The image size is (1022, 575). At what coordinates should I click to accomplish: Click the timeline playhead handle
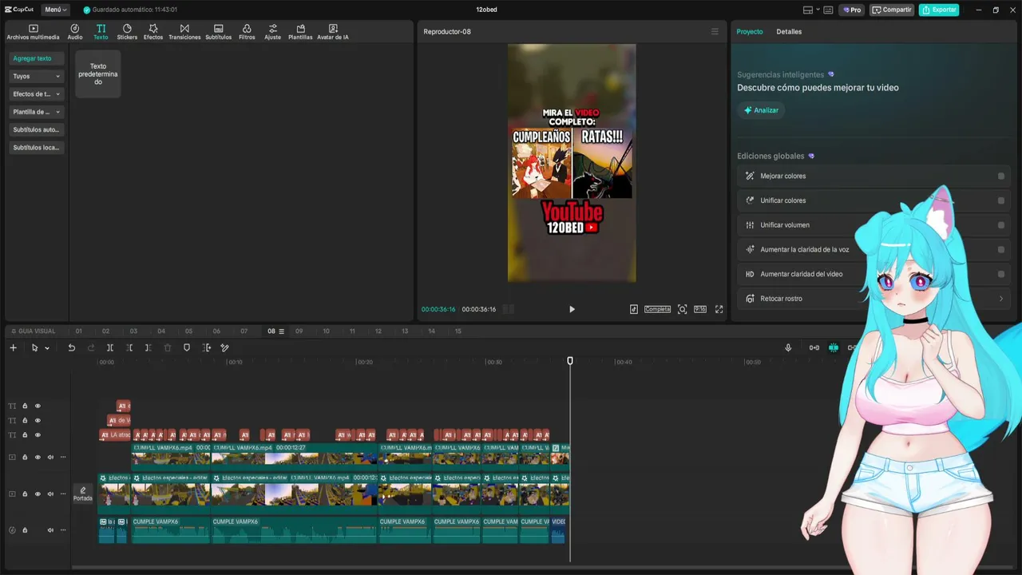570,361
